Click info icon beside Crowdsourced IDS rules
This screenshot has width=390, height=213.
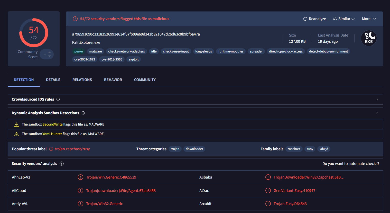click(58, 99)
